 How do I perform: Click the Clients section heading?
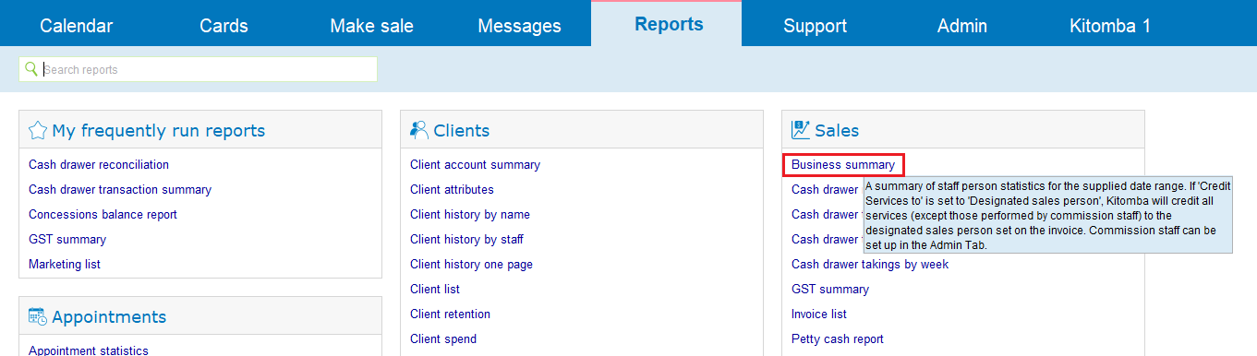461,131
